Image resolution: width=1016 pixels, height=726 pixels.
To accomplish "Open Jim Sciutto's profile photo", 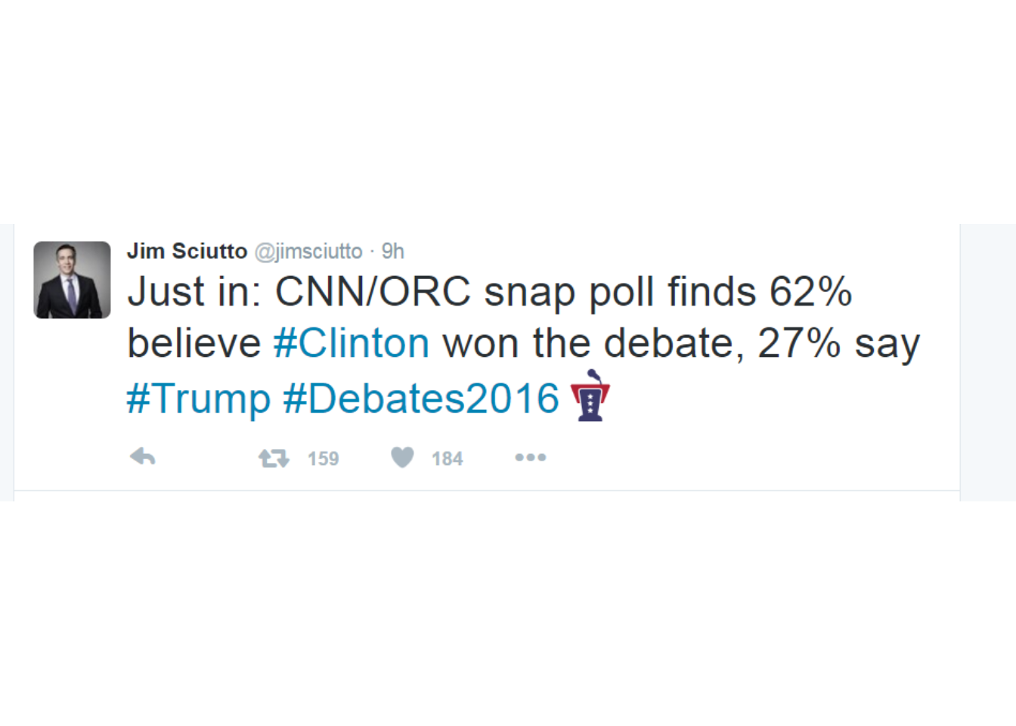I will click(73, 280).
